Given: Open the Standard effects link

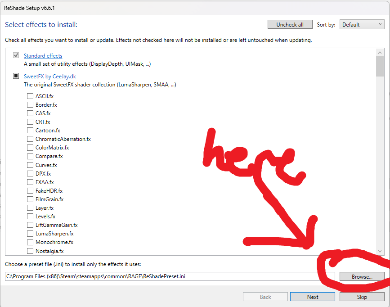Looking at the screenshot, I should pos(43,56).
